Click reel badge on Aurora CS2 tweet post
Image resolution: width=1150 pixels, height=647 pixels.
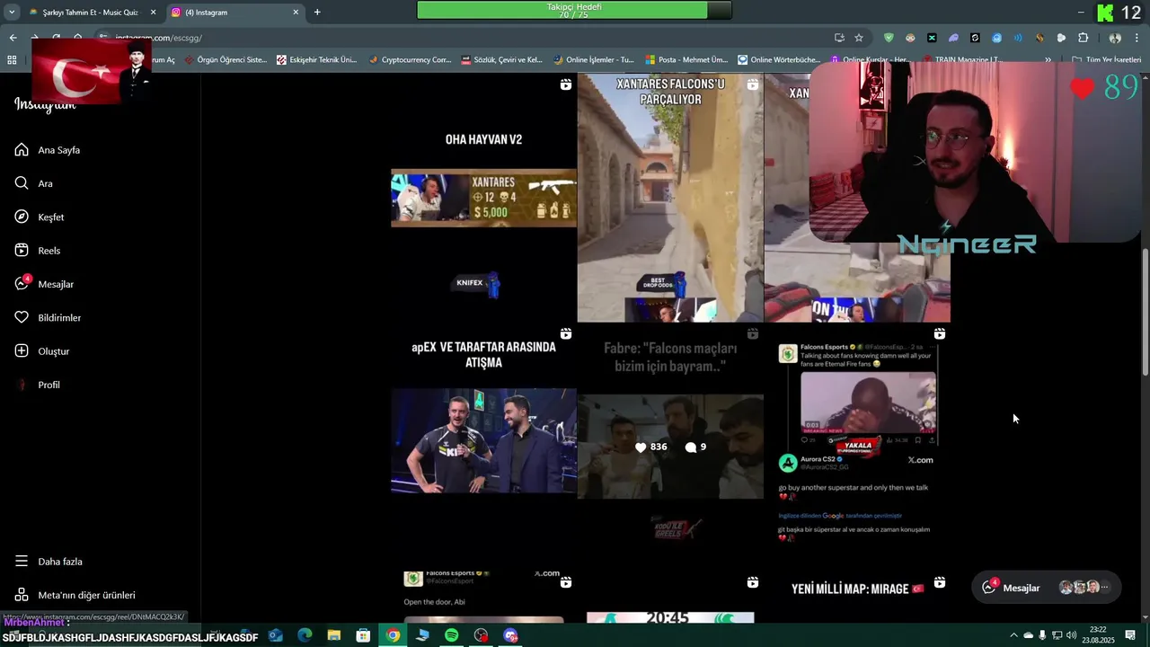939,333
